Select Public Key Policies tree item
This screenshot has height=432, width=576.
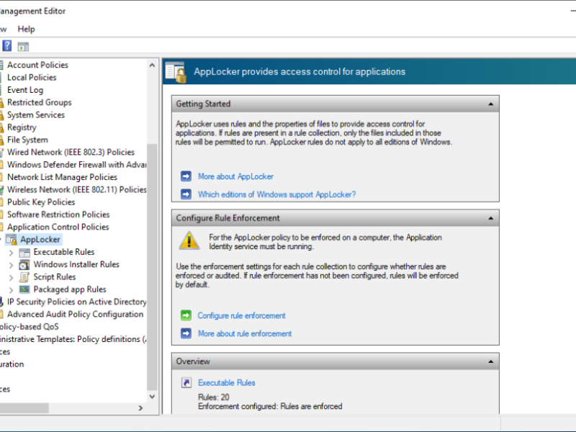pos(41,202)
